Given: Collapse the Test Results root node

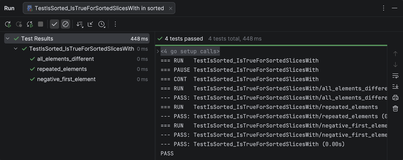Looking at the screenshot, I should click(x=8, y=38).
